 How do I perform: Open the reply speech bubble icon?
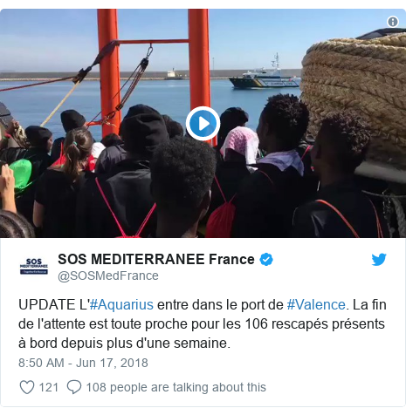tap(74, 387)
